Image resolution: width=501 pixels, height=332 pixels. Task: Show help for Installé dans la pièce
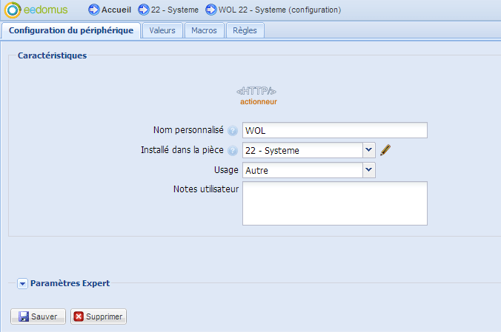[x=233, y=151]
